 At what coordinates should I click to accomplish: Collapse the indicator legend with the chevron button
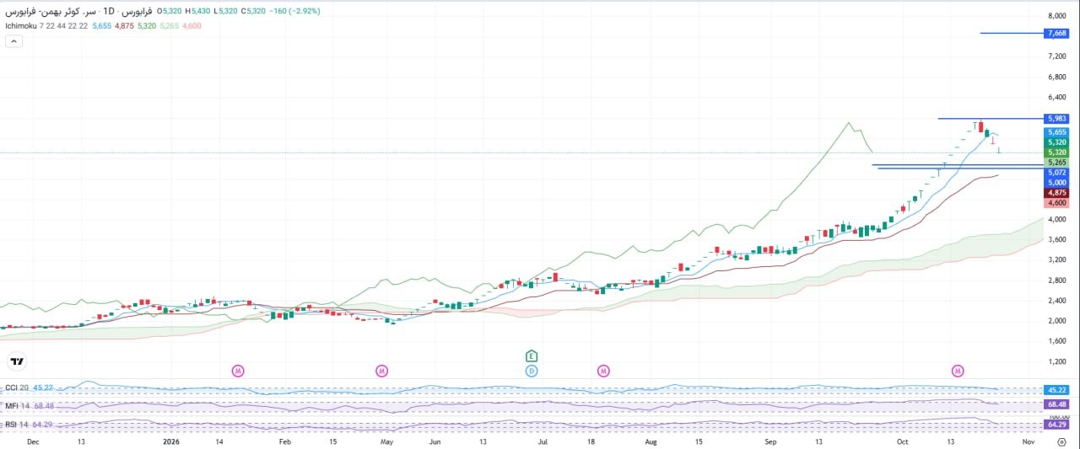coord(13,41)
